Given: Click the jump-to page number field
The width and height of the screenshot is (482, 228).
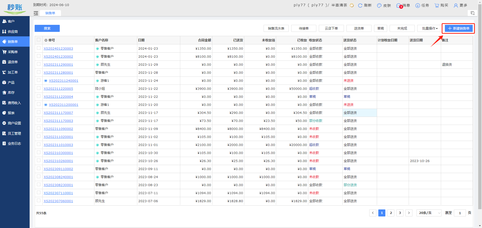Looking at the screenshot, I should (460, 213).
